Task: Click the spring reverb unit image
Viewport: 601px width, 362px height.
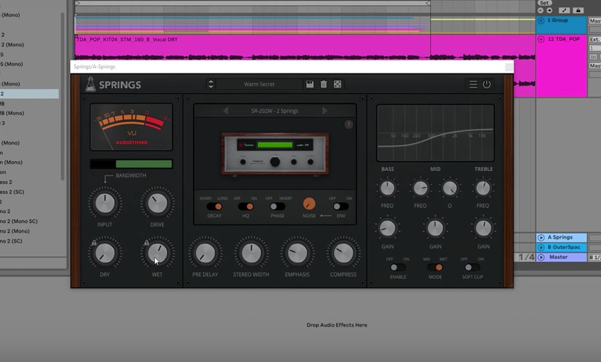Action: (x=275, y=154)
